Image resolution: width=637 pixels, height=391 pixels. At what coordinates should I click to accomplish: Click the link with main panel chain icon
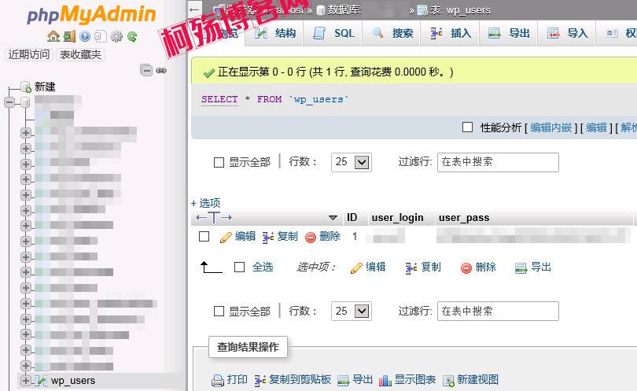click(x=161, y=70)
